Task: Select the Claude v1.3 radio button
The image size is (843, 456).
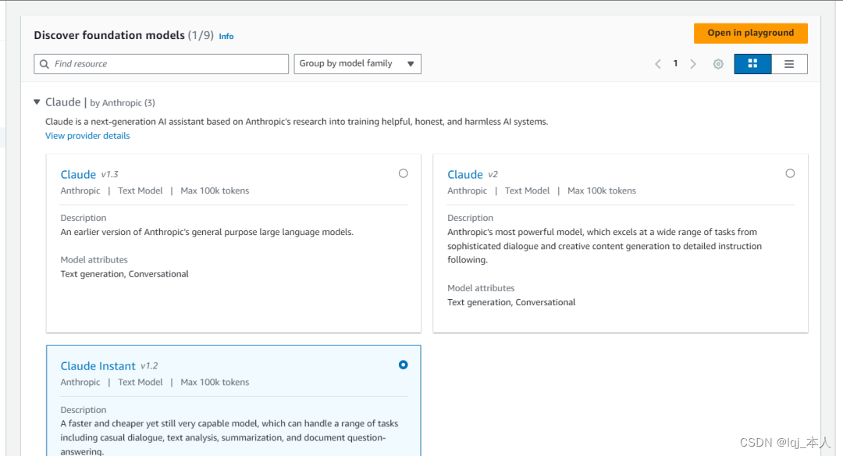Action: 404,173
